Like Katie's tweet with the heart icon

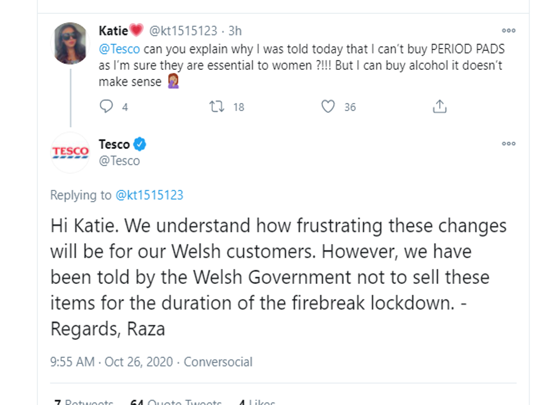(328, 107)
